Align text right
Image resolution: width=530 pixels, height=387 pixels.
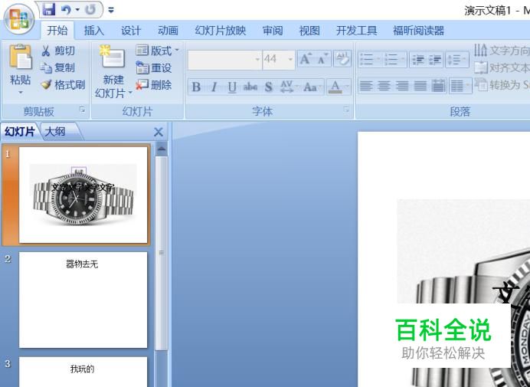click(x=402, y=86)
